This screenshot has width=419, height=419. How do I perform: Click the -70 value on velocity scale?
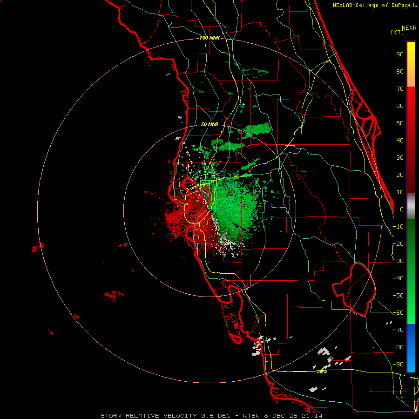(x=398, y=330)
